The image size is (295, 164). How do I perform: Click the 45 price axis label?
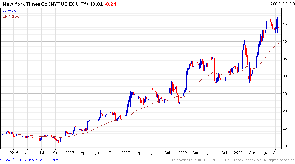pyautogui.click(x=285, y=24)
